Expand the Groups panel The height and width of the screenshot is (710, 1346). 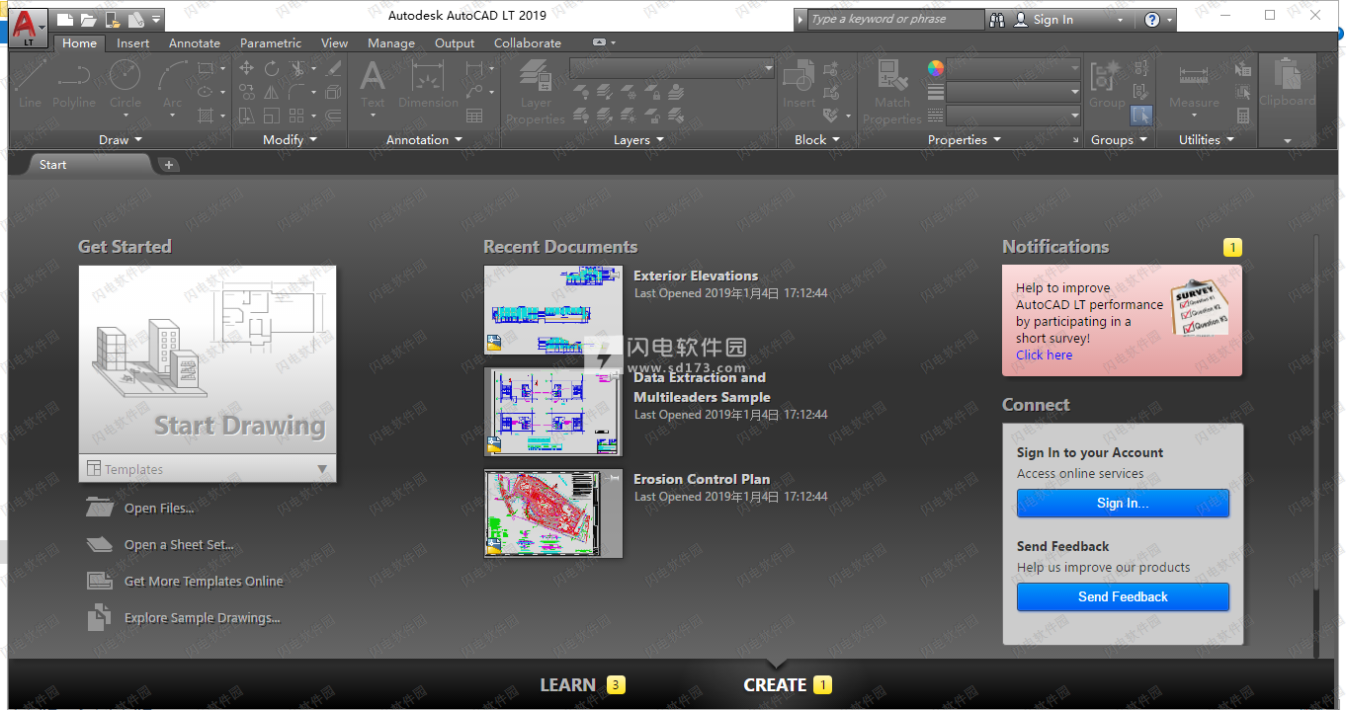tap(1119, 139)
